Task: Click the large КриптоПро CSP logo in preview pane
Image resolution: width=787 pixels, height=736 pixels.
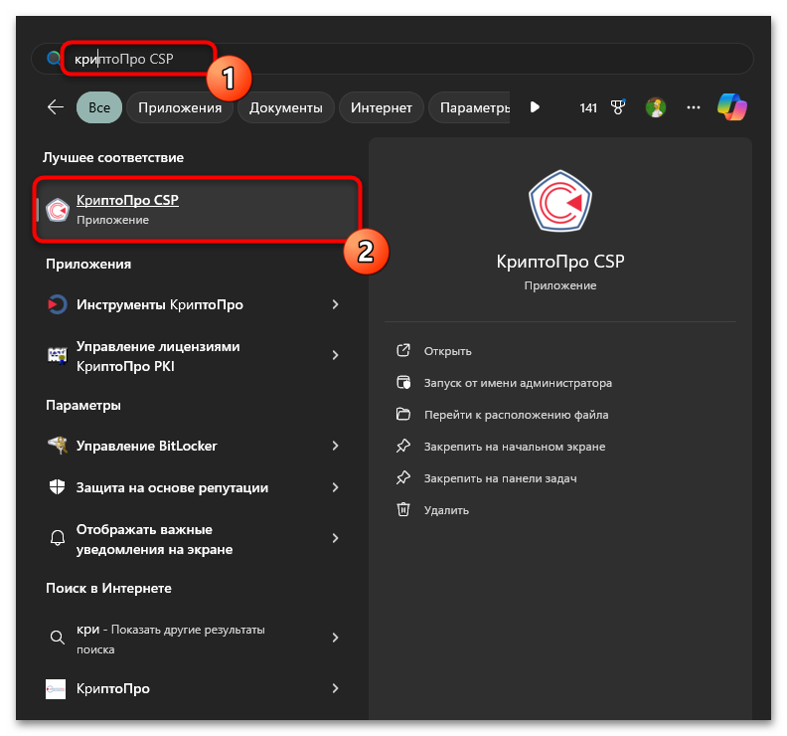Action: [x=560, y=201]
